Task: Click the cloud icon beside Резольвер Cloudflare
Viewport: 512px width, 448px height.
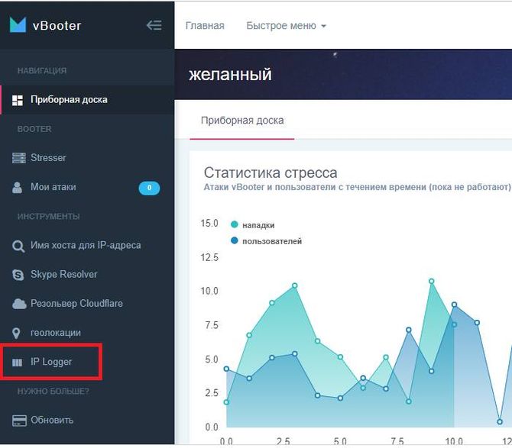Action: 19,304
